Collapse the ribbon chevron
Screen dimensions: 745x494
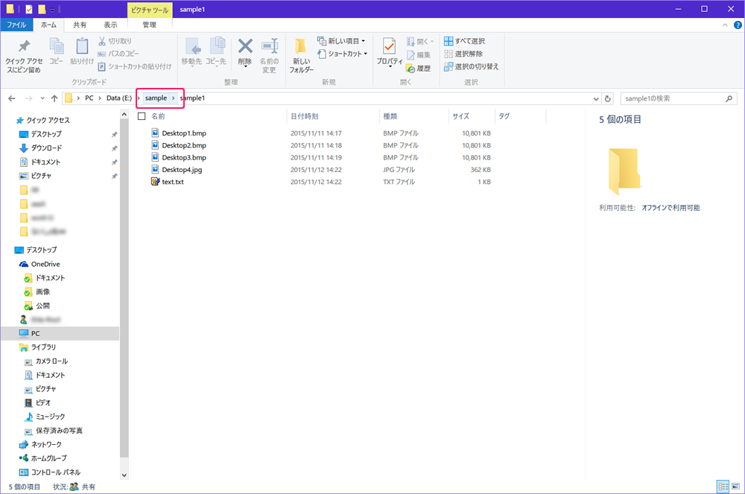(x=725, y=25)
